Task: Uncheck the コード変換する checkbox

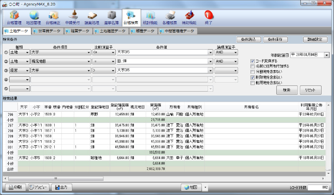Action: click(252, 61)
